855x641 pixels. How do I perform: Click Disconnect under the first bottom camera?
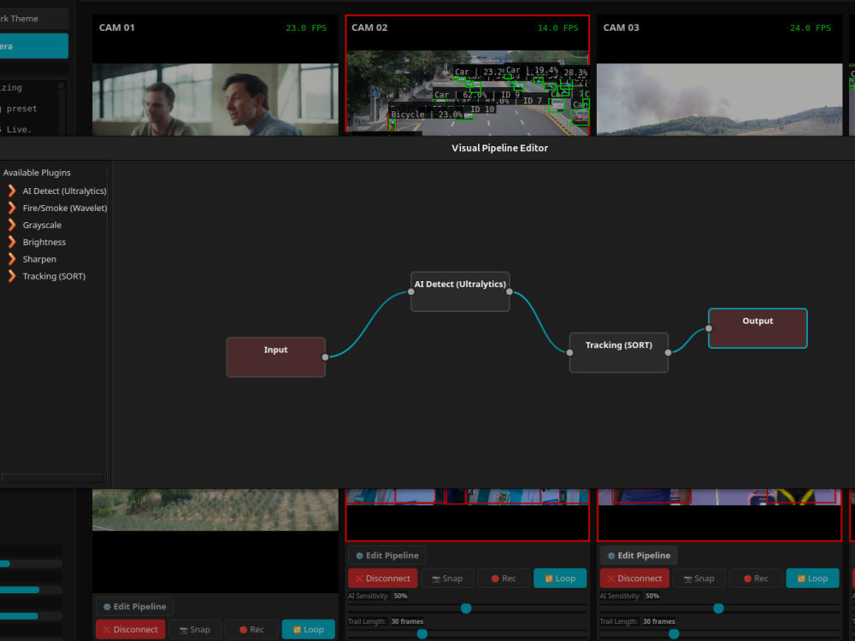[x=130, y=630]
